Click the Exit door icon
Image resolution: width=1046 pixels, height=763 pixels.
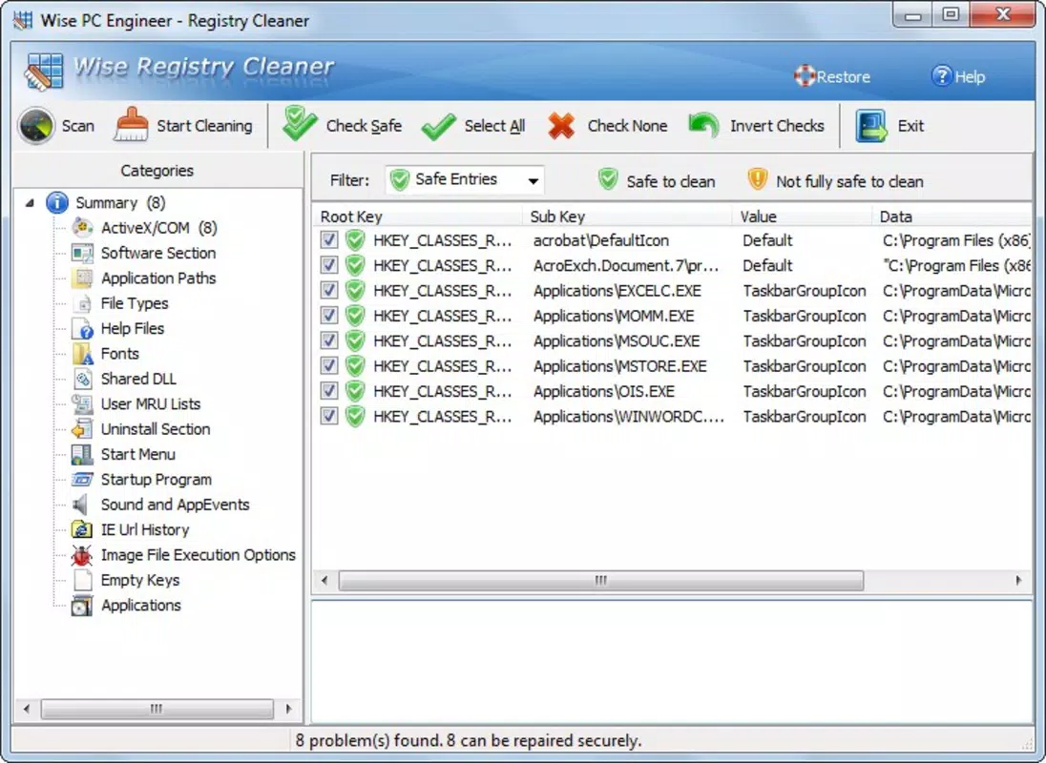pyautogui.click(x=871, y=126)
